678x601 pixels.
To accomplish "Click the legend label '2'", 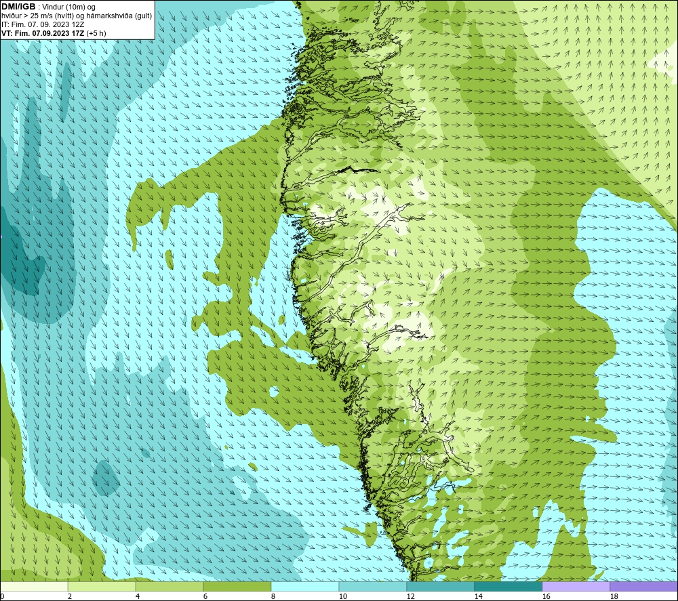I will pos(70,596).
